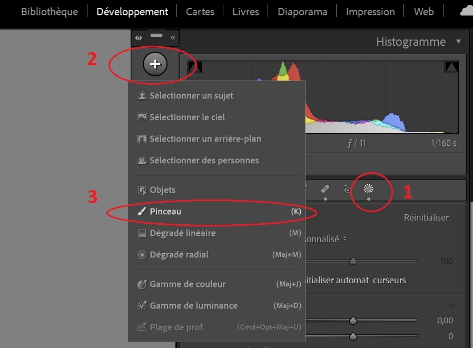This screenshot has height=348, width=473.
Task: Click the Masks panel drag handle bar
Action: [x=156, y=35]
